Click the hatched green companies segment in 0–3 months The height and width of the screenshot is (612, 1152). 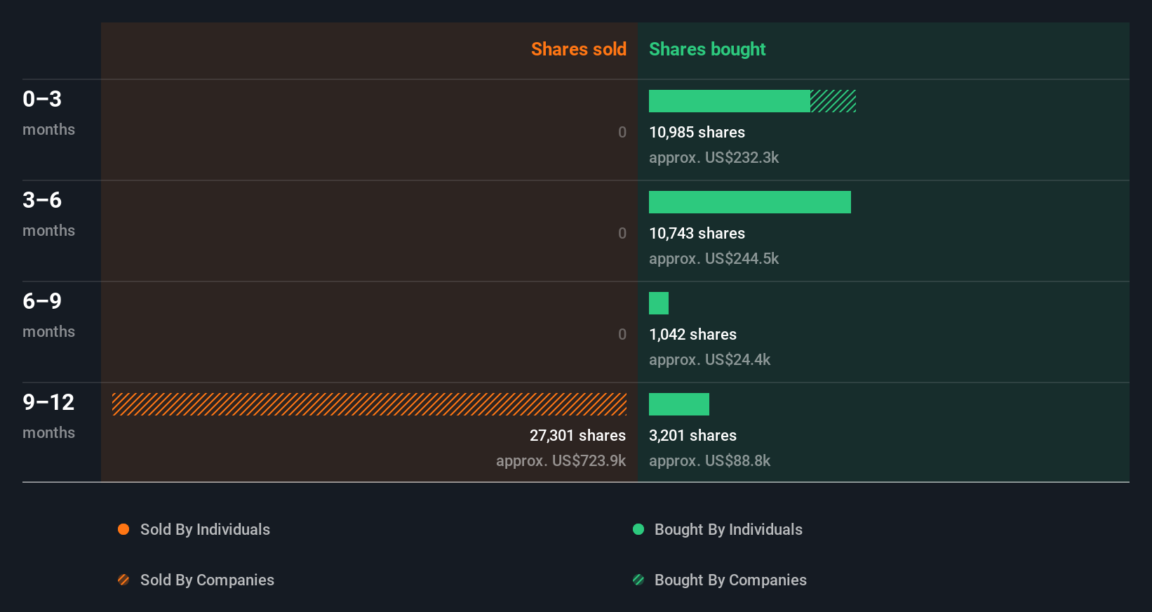833,101
